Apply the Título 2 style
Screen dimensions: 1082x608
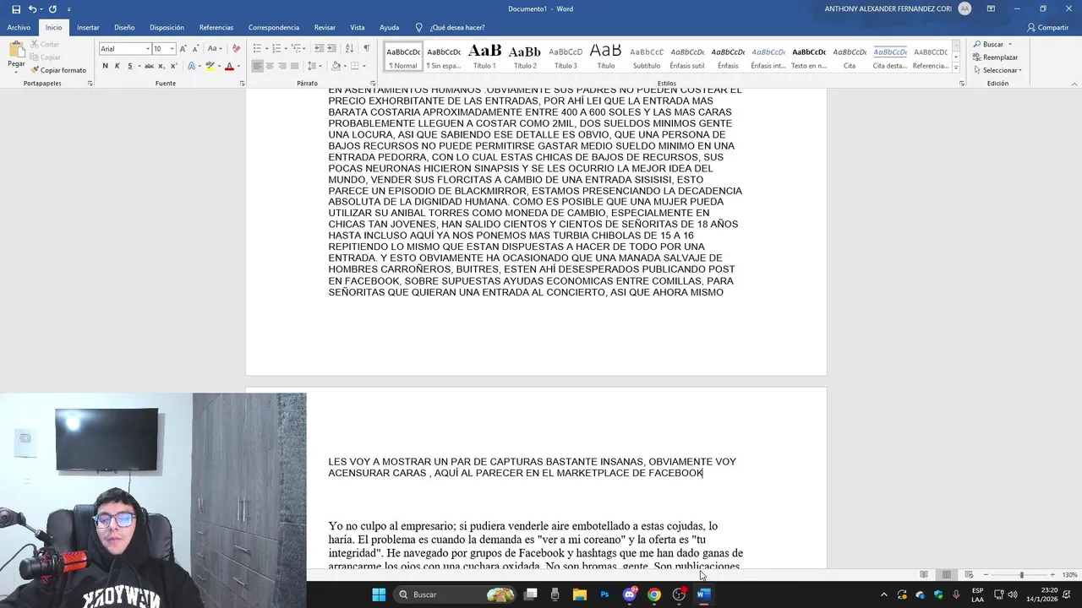(x=525, y=56)
